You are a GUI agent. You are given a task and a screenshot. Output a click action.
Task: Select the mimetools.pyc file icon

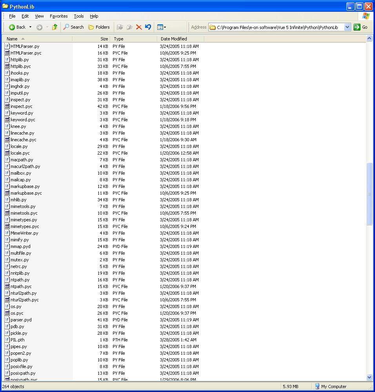click(7, 213)
